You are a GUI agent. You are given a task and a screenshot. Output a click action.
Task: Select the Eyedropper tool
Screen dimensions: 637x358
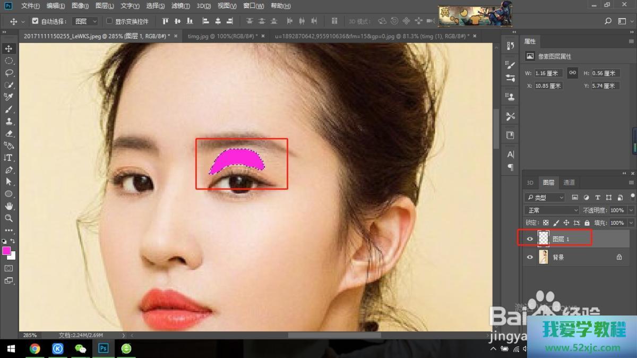click(9, 97)
